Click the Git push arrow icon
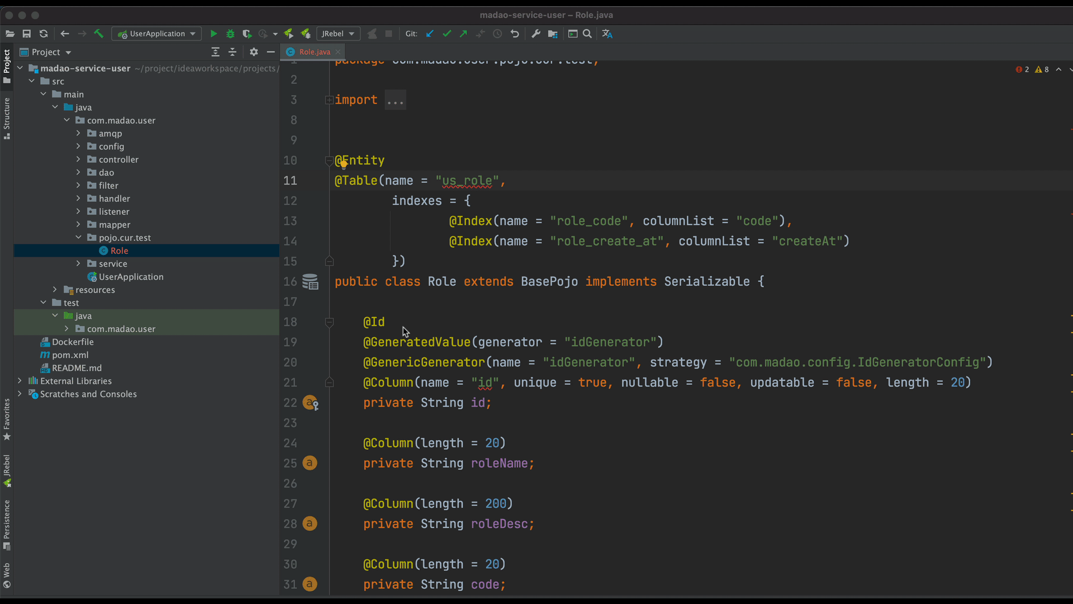The height and width of the screenshot is (604, 1073). [463, 34]
